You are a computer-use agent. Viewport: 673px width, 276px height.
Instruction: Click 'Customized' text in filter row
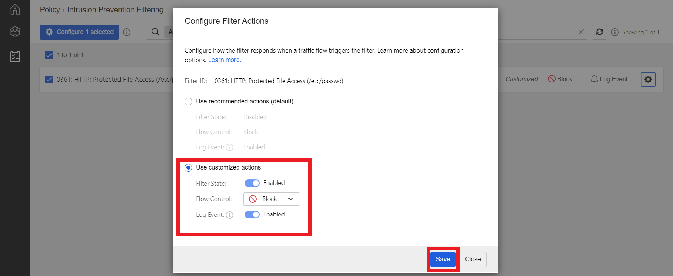pos(522,79)
